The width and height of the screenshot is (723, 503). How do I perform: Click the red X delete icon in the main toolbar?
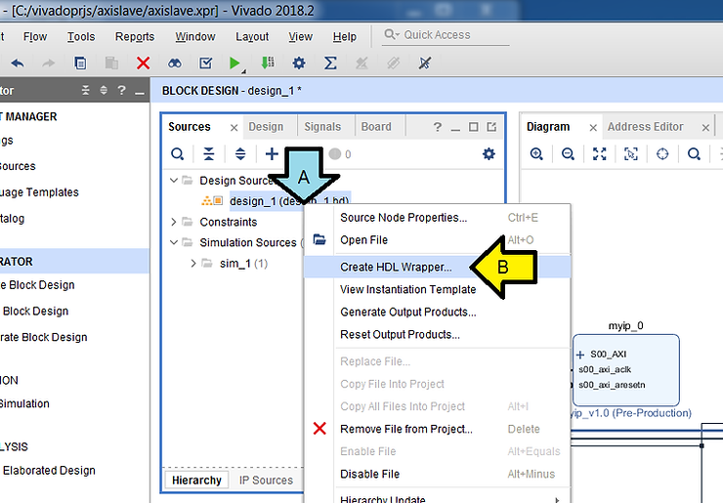coord(144,63)
